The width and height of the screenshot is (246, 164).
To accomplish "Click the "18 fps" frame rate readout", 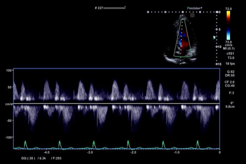I will click(230, 64).
